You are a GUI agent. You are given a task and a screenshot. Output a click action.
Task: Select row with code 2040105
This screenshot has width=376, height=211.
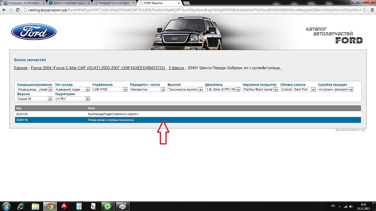pyautogui.click(x=188, y=114)
